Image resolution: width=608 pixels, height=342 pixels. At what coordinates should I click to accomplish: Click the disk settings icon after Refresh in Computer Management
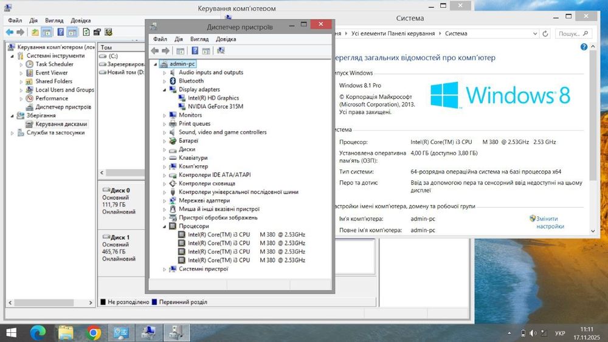tap(97, 32)
